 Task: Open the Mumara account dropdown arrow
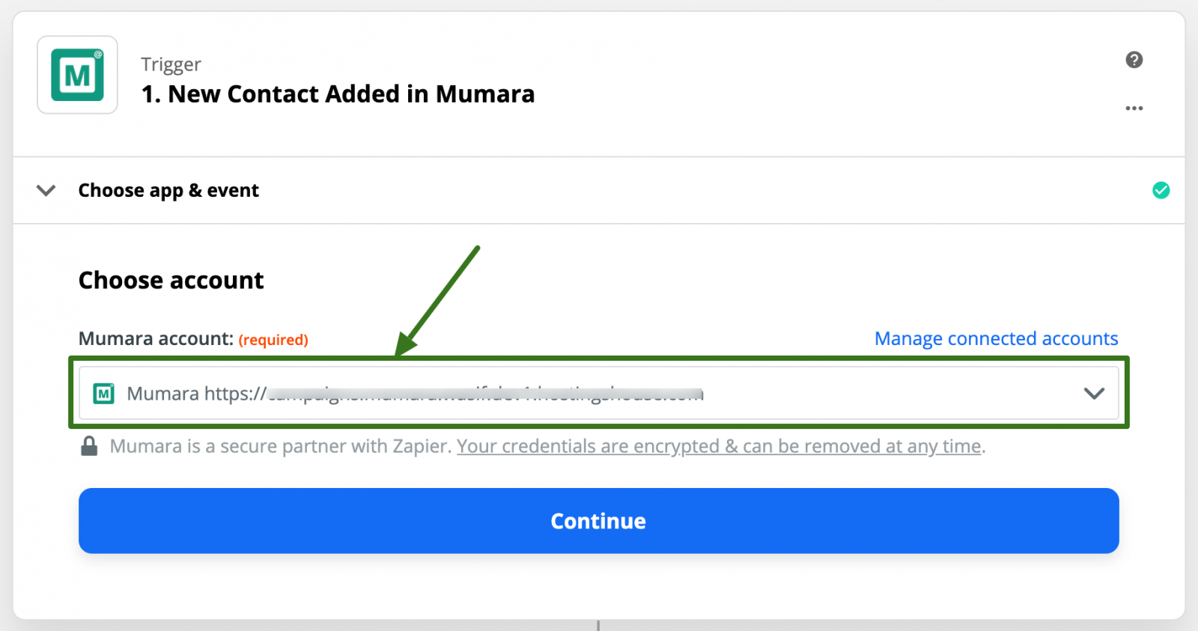click(x=1094, y=394)
